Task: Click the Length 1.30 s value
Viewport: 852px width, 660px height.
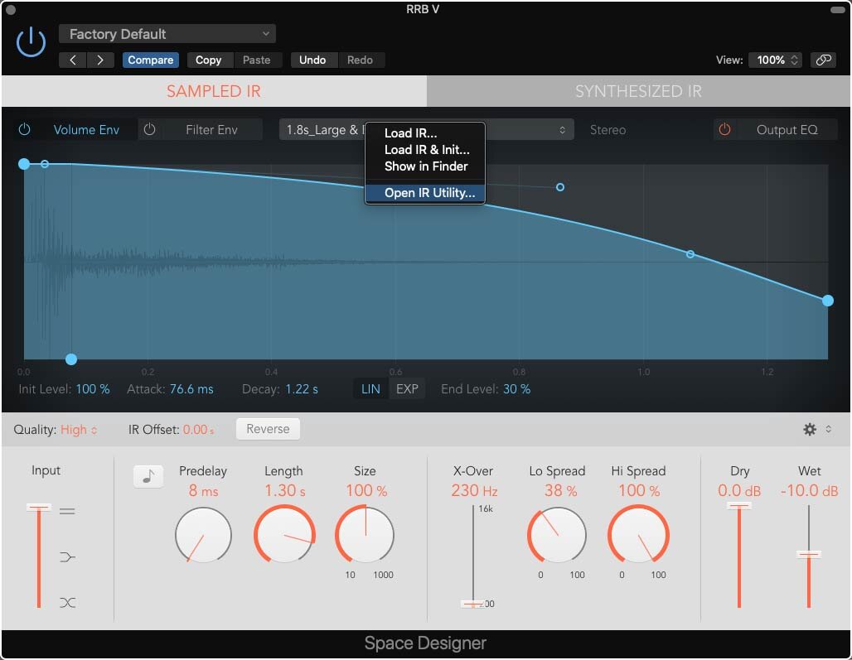Action: [x=285, y=491]
